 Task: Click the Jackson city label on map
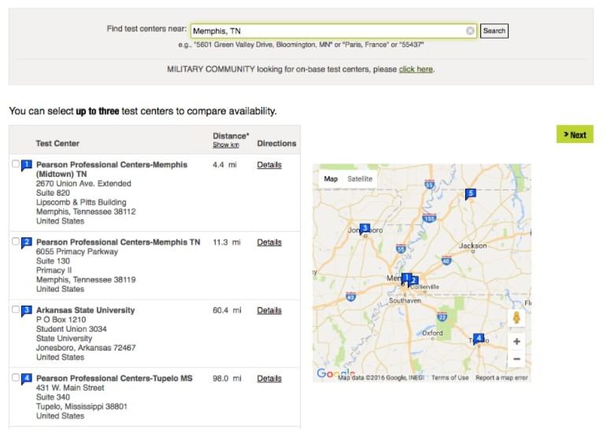(472, 245)
